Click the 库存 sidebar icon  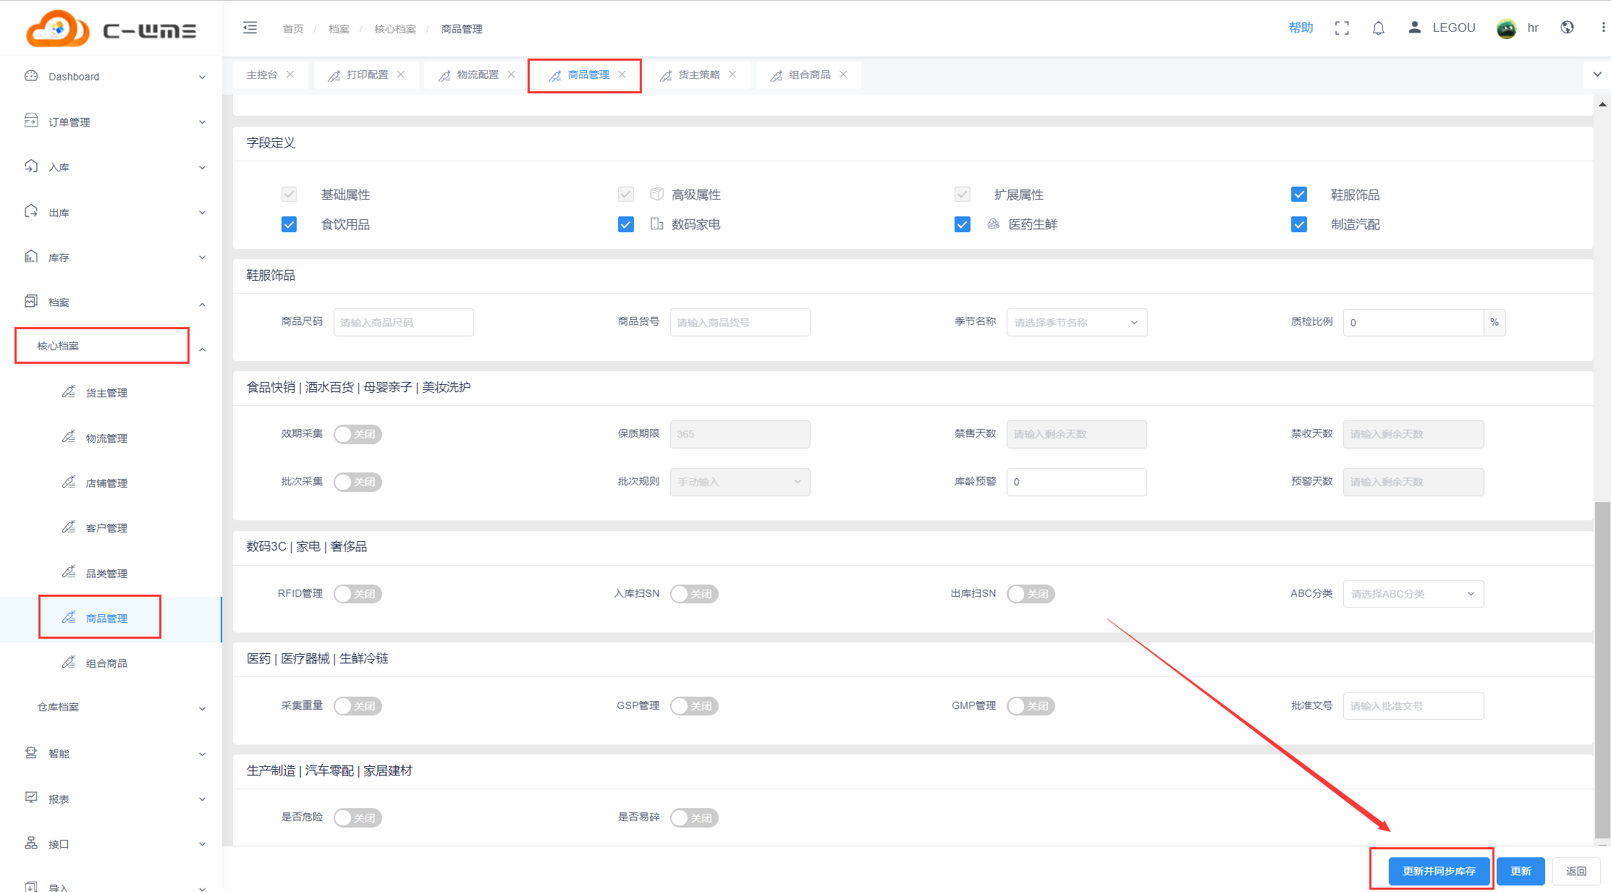(x=31, y=257)
